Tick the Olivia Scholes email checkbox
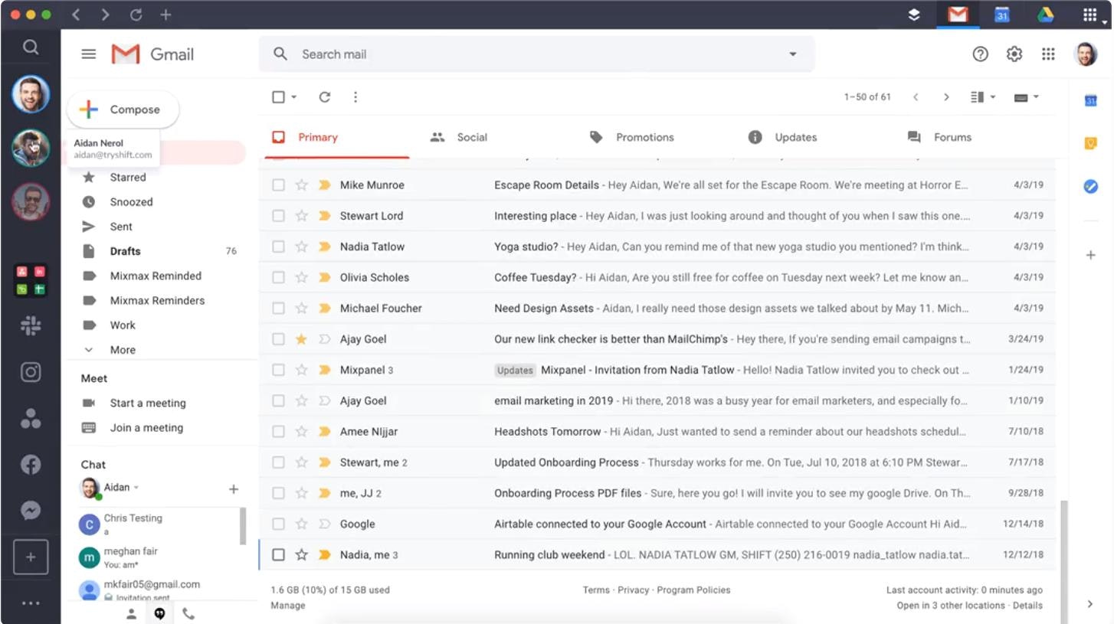Image resolution: width=1114 pixels, height=624 pixels. click(279, 277)
